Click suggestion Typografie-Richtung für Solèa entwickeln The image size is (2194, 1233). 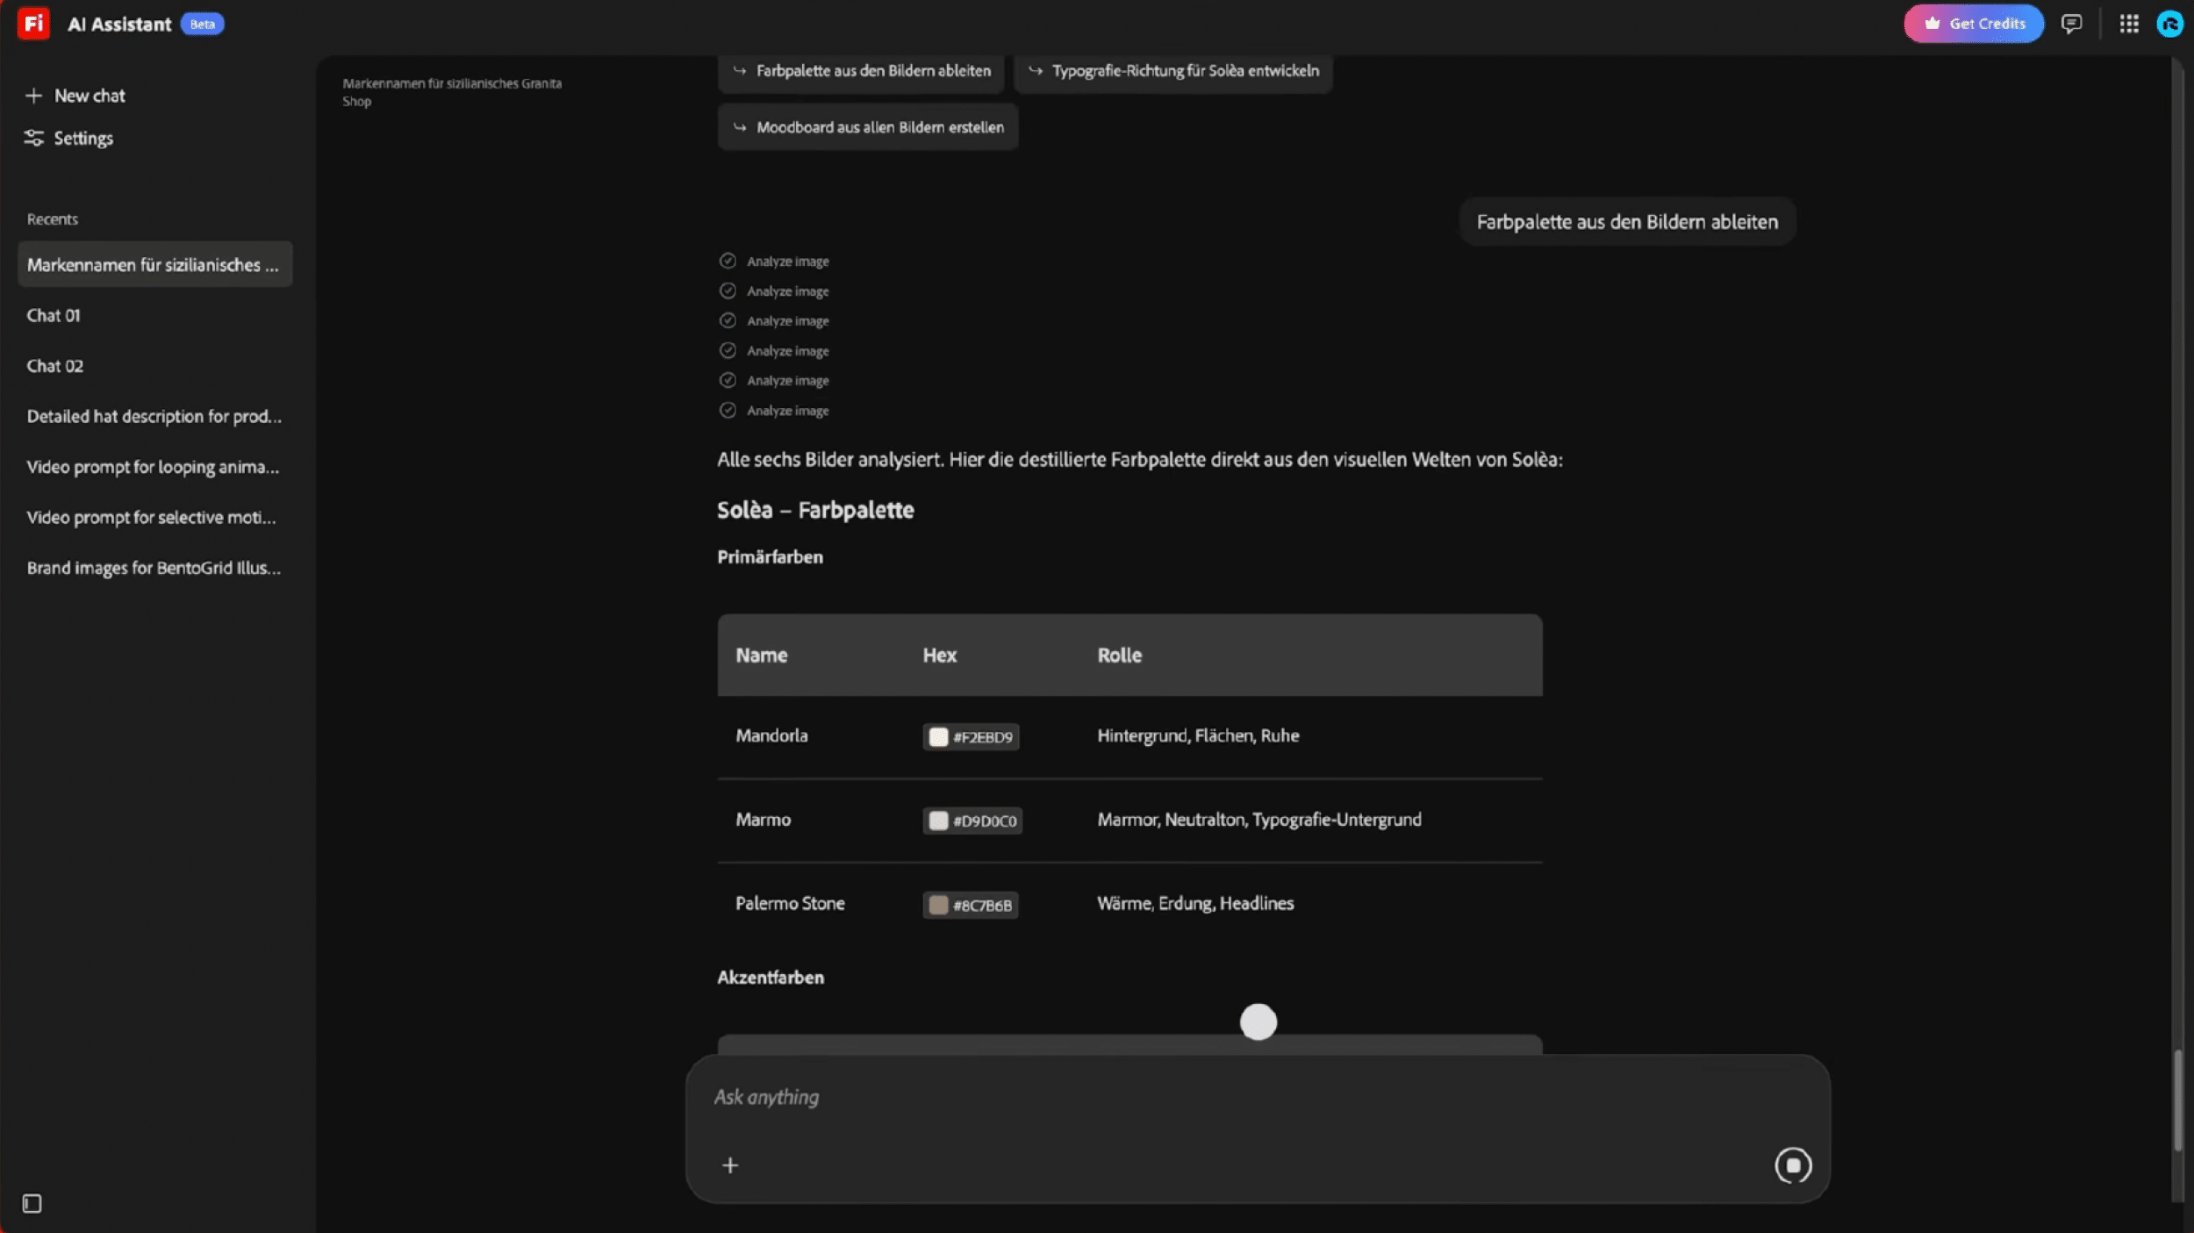tap(1172, 71)
